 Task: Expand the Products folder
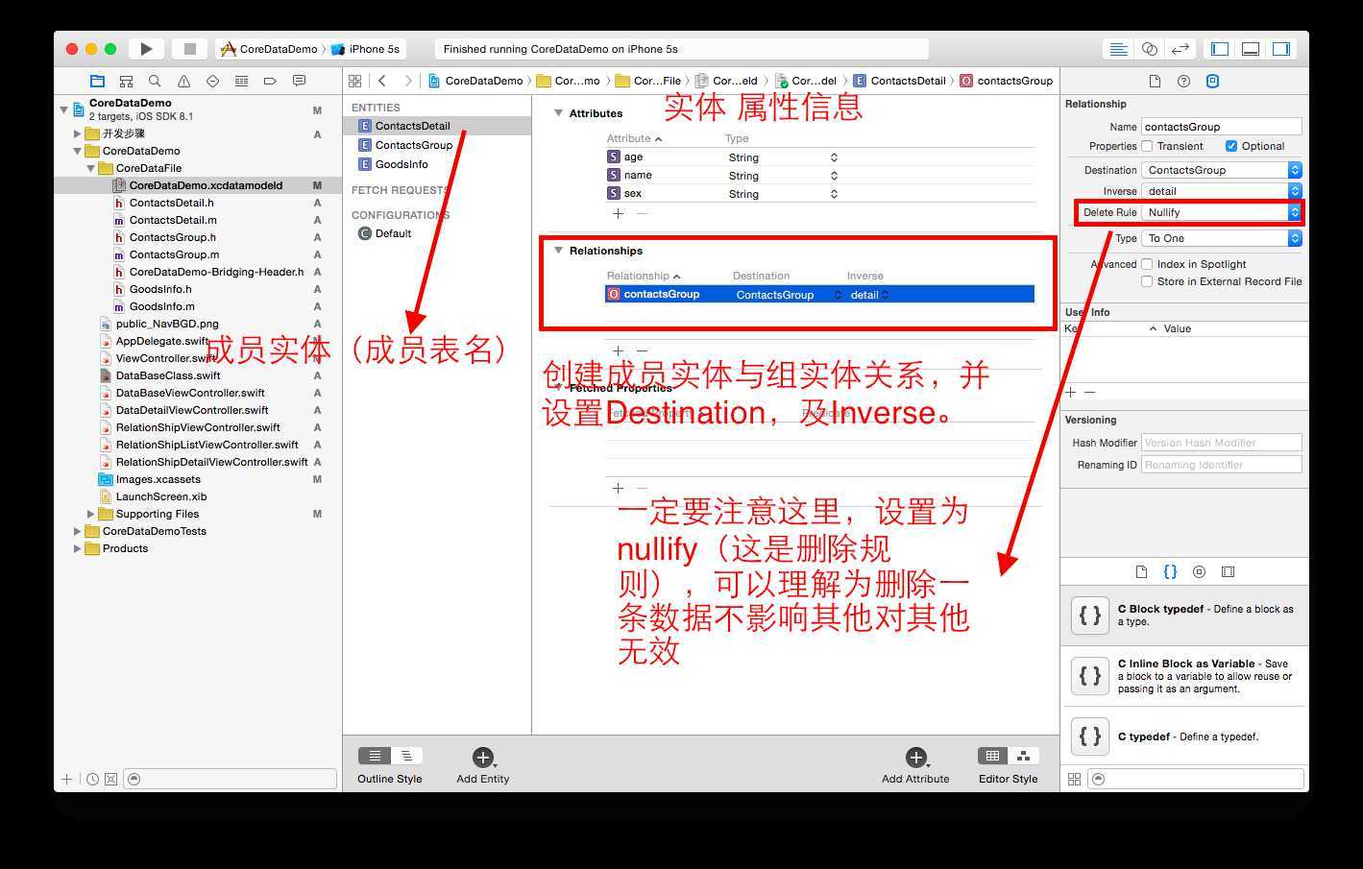78,548
